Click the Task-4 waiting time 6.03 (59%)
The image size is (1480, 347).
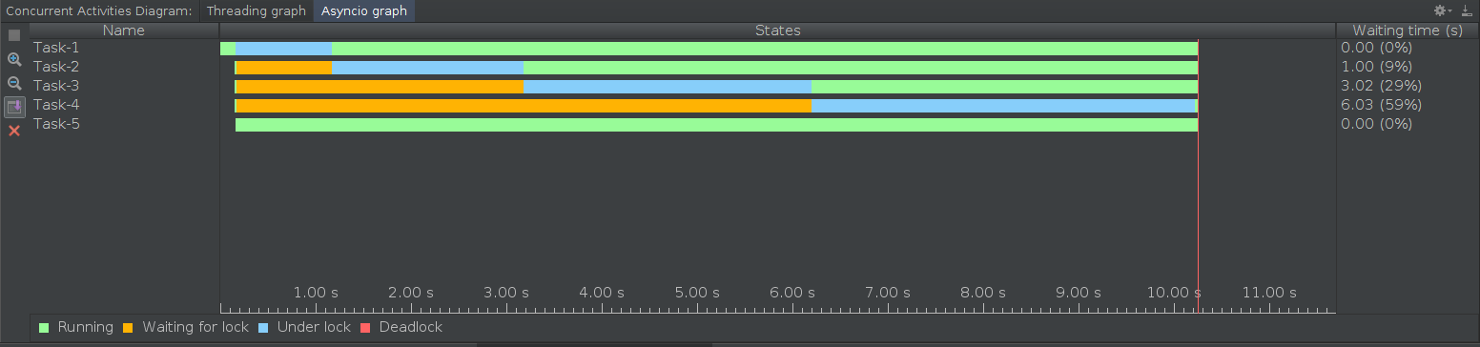pos(1381,105)
